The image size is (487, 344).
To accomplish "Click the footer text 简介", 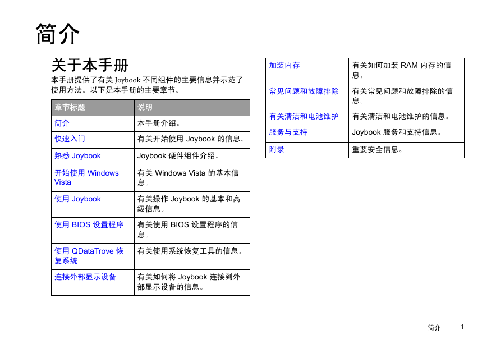I will [434, 328].
